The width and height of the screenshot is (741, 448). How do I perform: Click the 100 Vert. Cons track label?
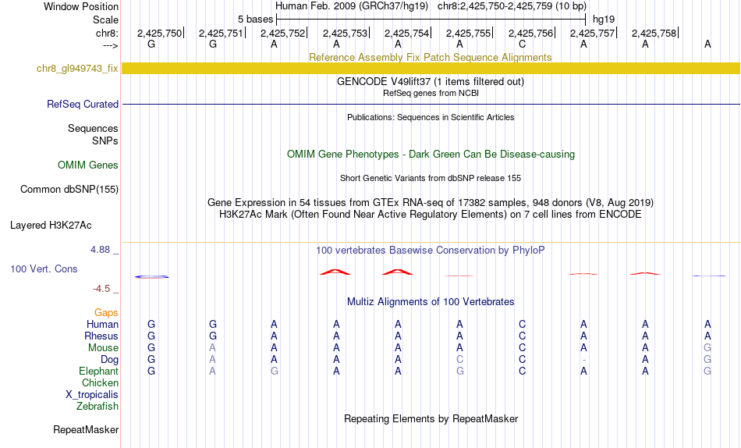click(44, 268)
